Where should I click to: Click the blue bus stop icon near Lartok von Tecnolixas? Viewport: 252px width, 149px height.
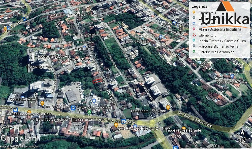point(73,107)
